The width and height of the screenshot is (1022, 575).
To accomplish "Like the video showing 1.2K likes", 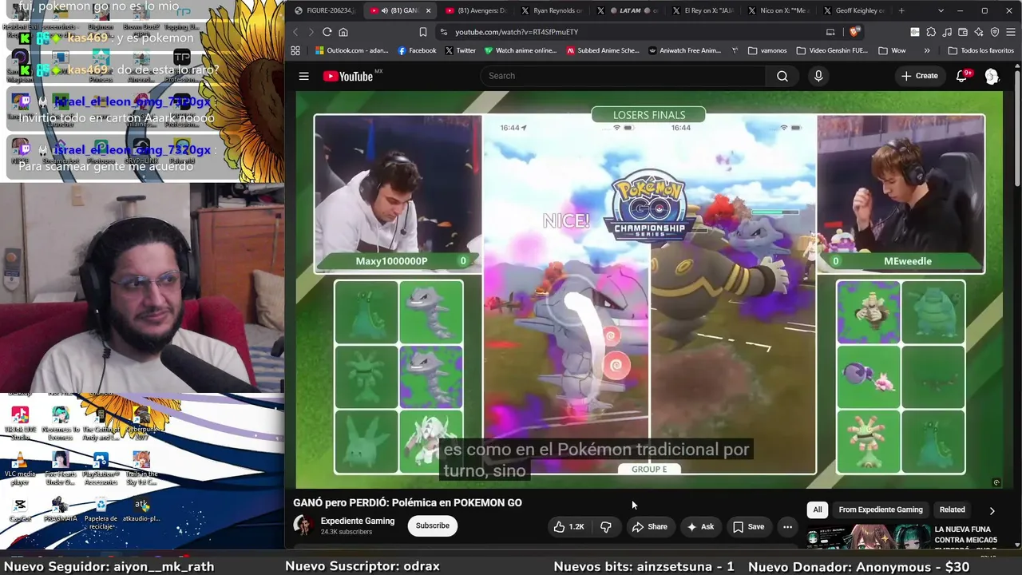I will 569,526.
